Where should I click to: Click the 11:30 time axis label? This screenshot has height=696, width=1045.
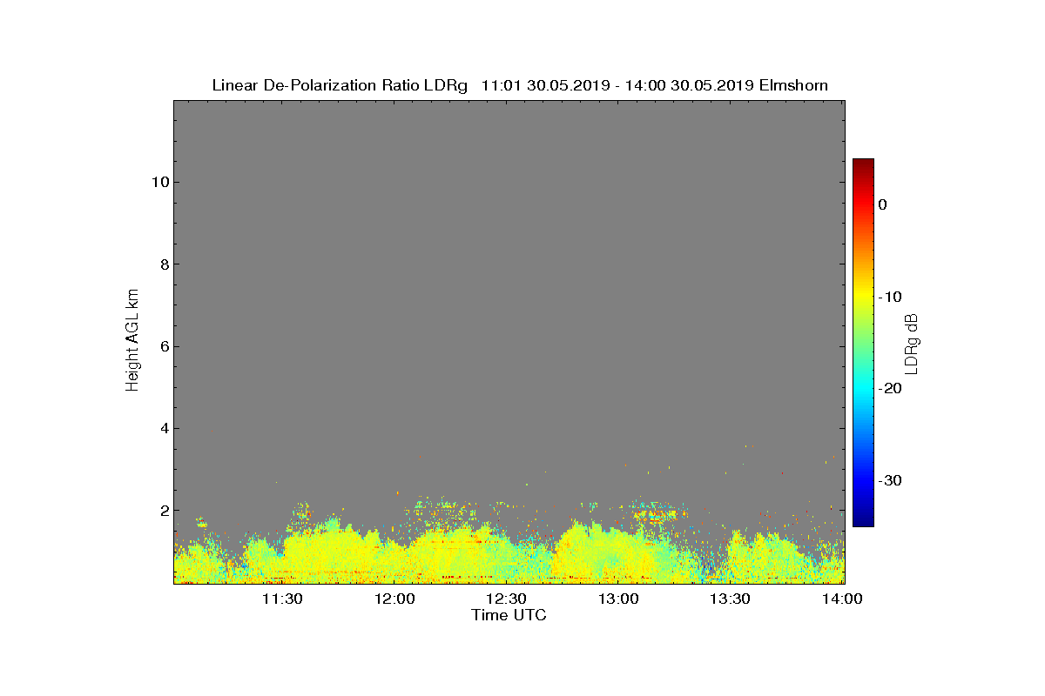tap(283, 599)
